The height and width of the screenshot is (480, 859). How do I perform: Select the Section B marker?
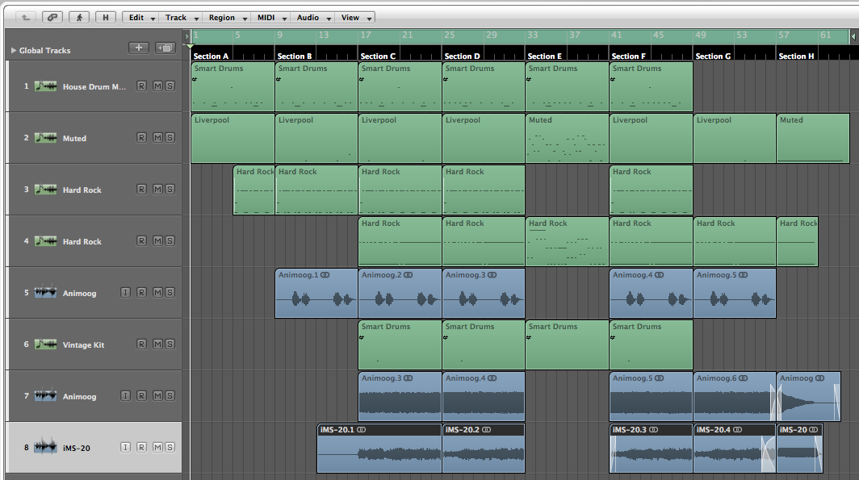click(x=295, y=56)
